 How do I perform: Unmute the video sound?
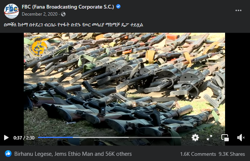click(x=241, y=138)
